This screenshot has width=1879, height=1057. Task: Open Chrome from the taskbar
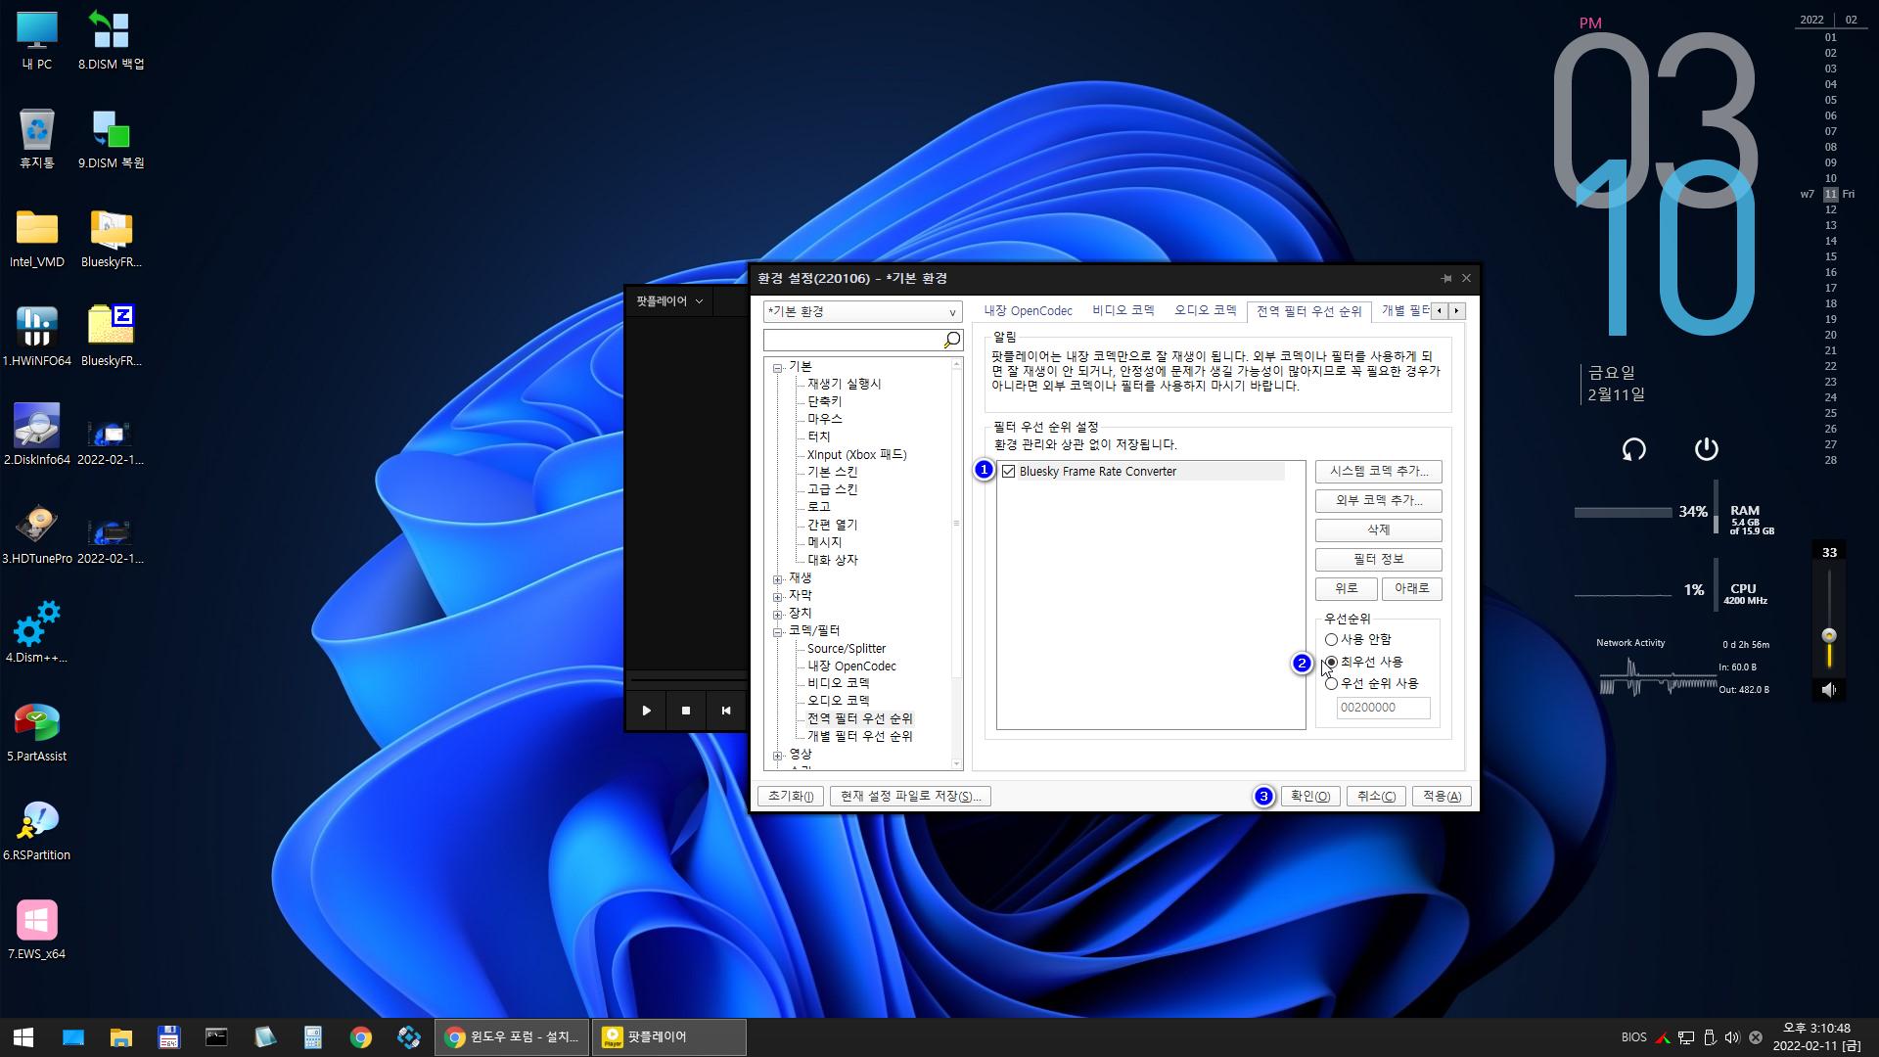click(x=361, y=1037)
